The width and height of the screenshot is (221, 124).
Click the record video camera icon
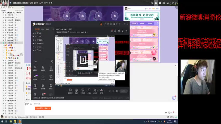(x=109, y=91)
